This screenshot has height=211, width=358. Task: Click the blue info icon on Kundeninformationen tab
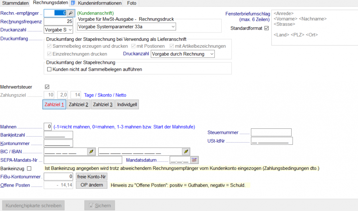pyautogui.click(x=73, y=3)
